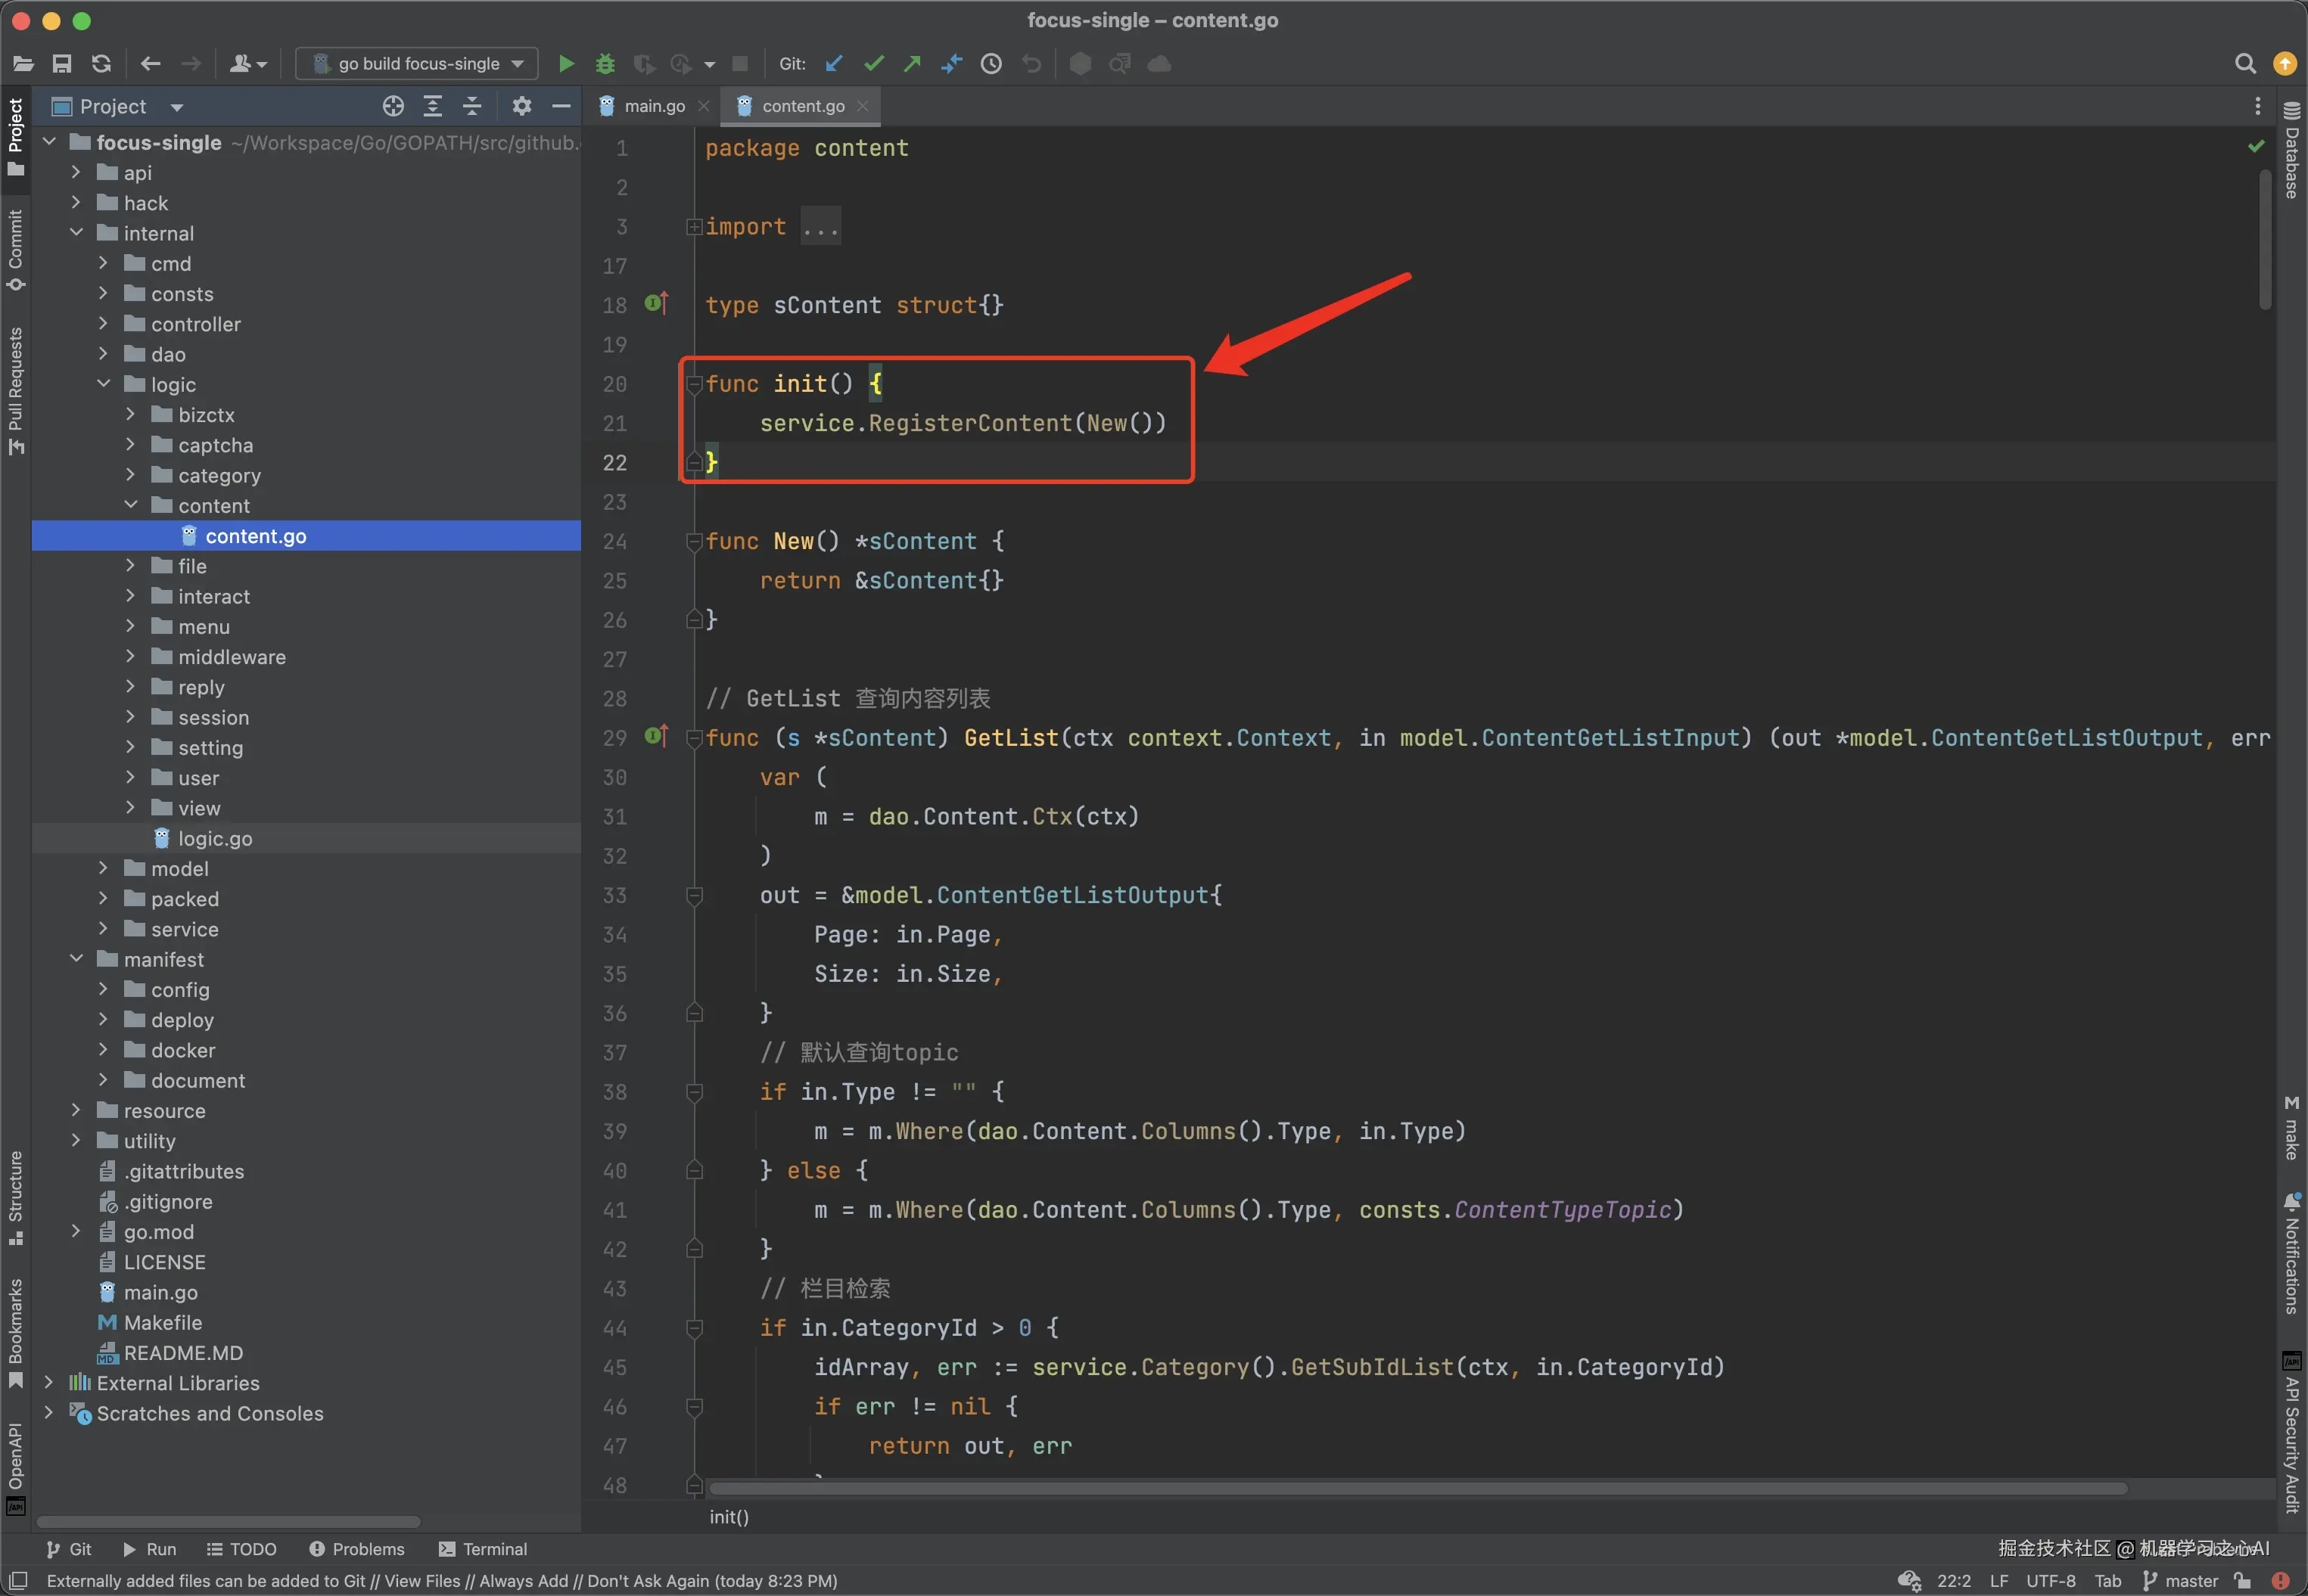Click Select Opened File target icon

(x=393, y=106)
